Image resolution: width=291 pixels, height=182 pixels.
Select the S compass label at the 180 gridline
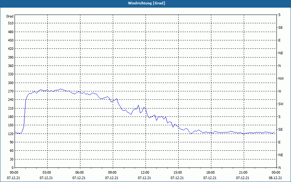point(279,117)
